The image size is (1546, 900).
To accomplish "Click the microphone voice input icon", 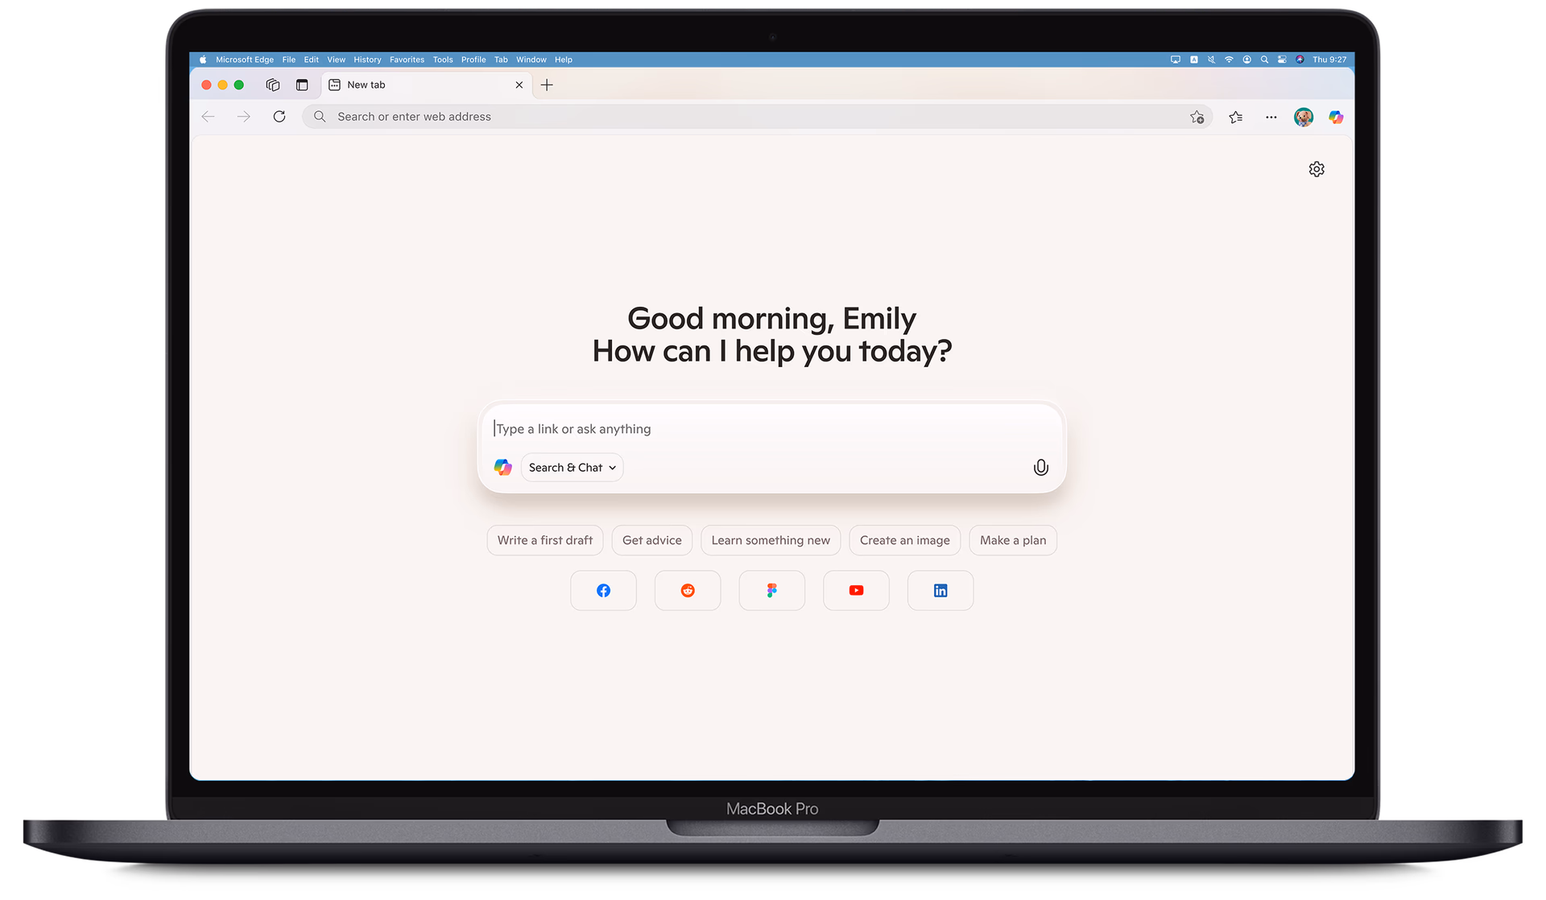I will 1040,468.
